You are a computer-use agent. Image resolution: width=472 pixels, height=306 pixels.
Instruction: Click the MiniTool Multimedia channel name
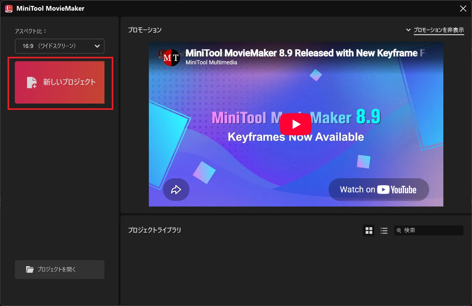211,62
